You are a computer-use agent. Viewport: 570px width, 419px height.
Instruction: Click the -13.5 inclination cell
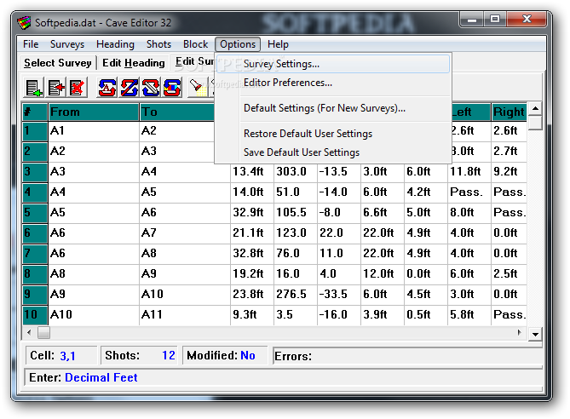click(338, 172)
